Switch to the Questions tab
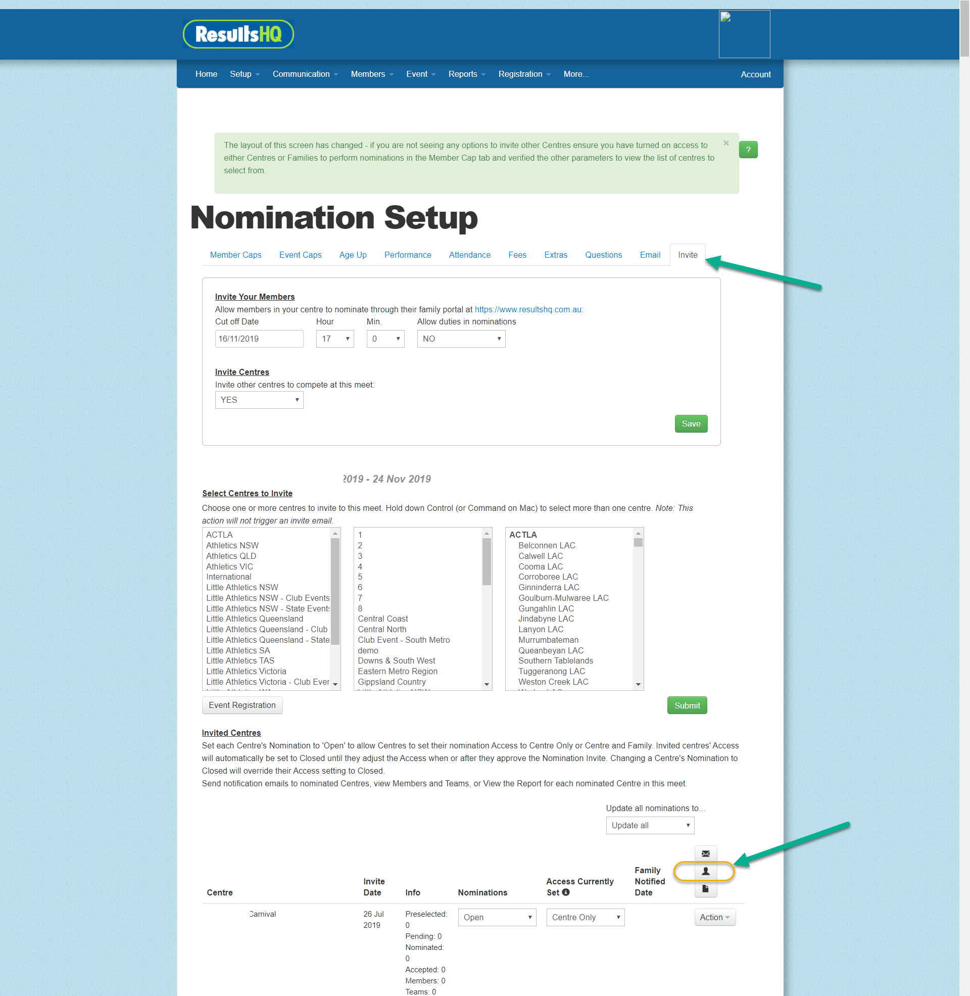 point(603,255)
